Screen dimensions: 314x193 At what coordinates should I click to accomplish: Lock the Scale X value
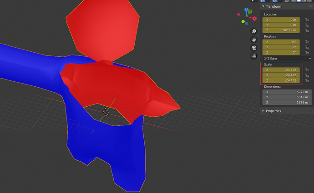click(x=307, y=70)
